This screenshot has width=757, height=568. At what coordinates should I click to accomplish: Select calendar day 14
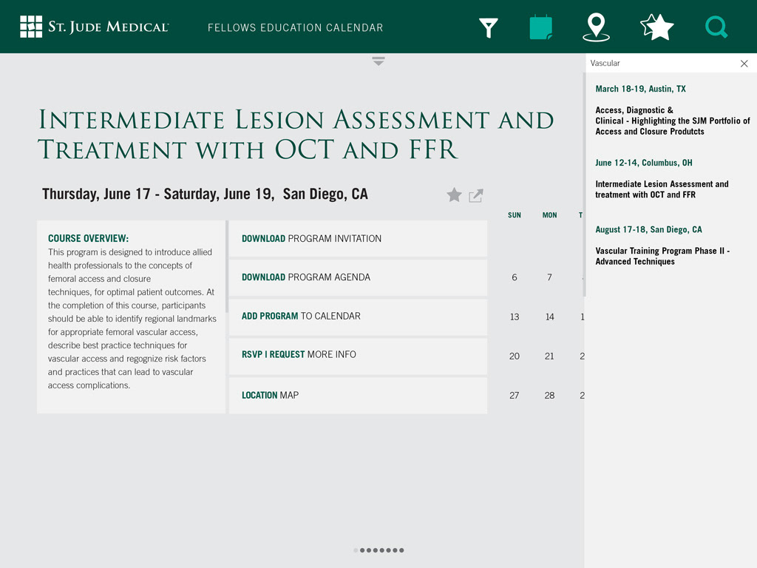(x=549, y=317)
